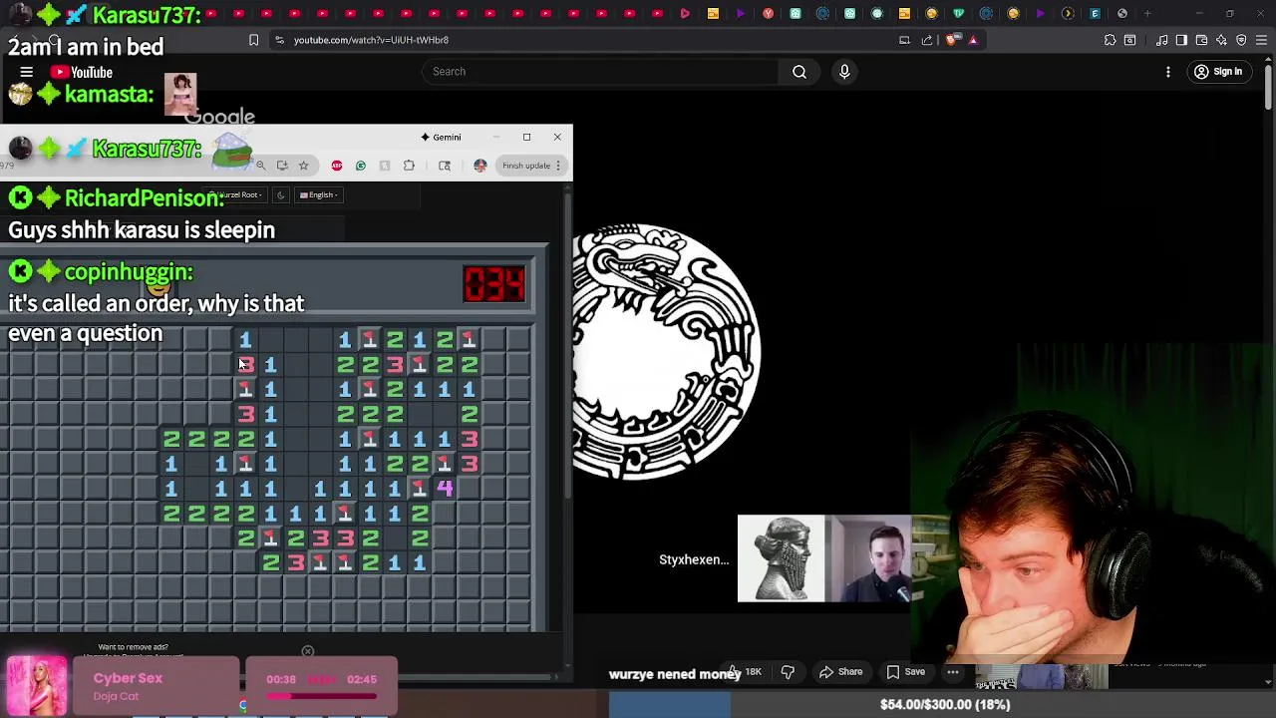Click the main YouTube page vertical scrollbar
This screenshot has height=718, width=1276.
1269,85
